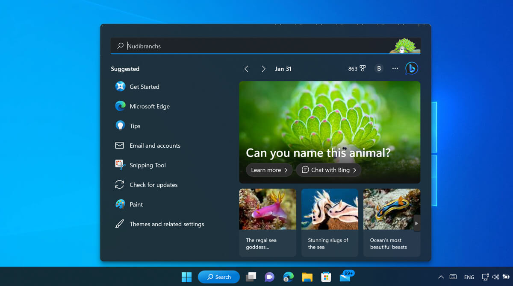The height and width of the screenshot is (286, 513).
Task: Click the Chat with Bing button
Action: (x=329, y=170)
